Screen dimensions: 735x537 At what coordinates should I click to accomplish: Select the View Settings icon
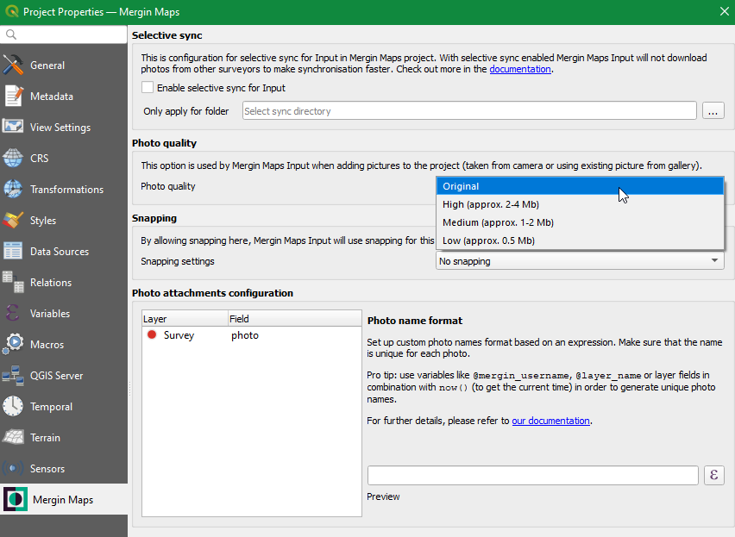tap(13, 127)
